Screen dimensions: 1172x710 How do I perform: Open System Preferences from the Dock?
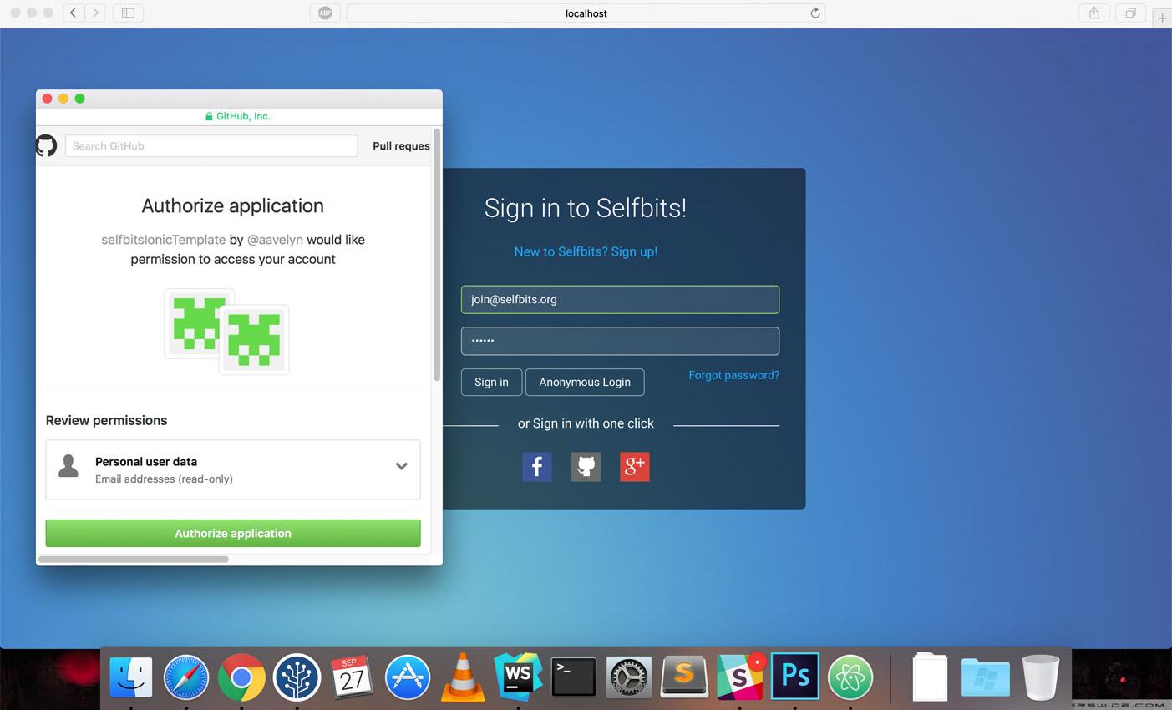(x=628, y=677)
